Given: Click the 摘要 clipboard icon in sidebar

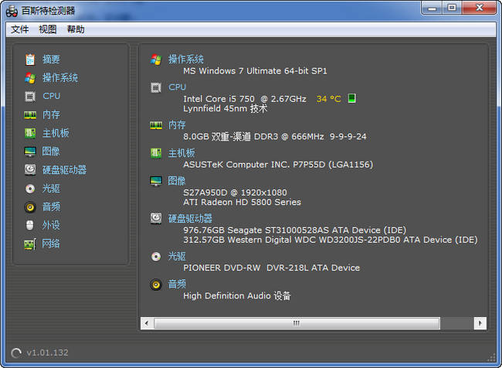Looking at the screenshot, I should pos(30,60).
